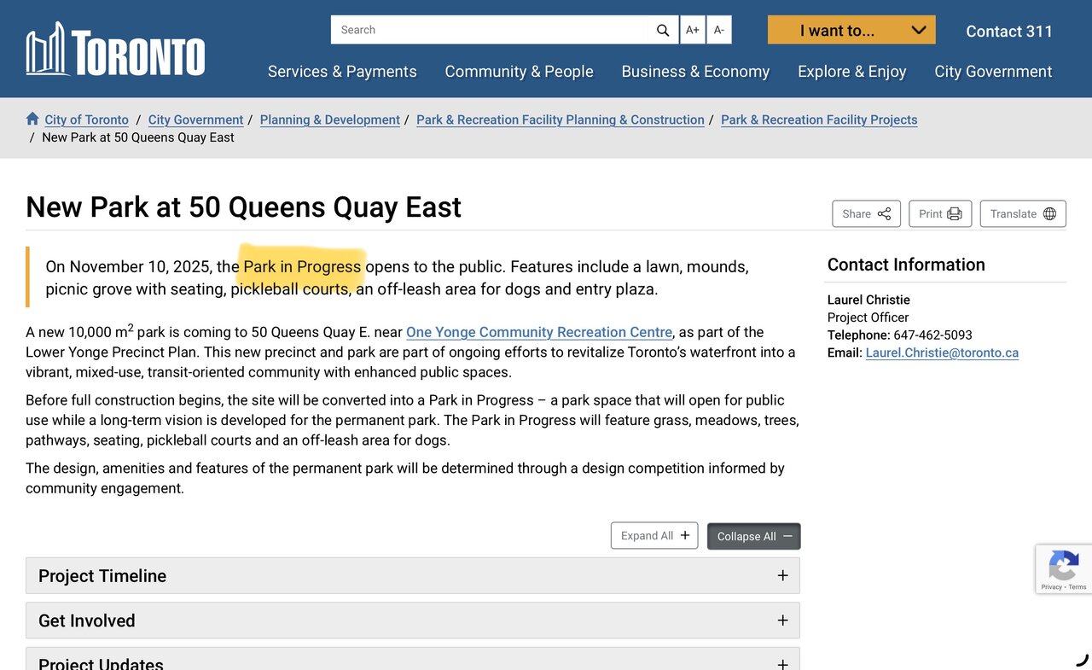Increase text size with A+ button
The height and width of the screenshot is (670, 1092).
coord(693,30)
